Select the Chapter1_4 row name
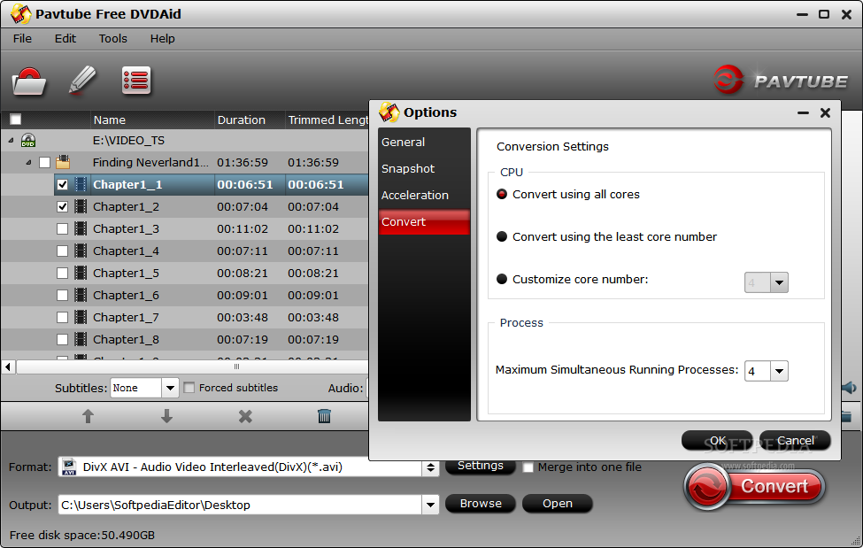 pyautogui.click(x=126, y=251)
